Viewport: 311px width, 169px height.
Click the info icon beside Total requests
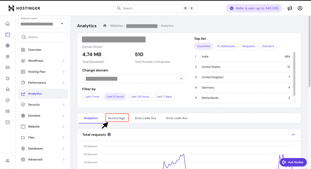(x=109, y=134)
